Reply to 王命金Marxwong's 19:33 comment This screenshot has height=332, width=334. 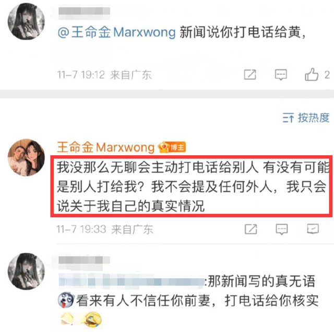(282, 229)
